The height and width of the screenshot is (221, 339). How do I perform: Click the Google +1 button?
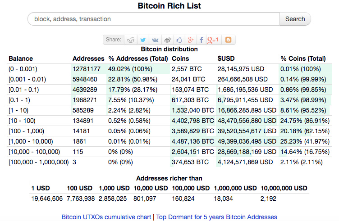pyautogui.click(x=213, y=40)
